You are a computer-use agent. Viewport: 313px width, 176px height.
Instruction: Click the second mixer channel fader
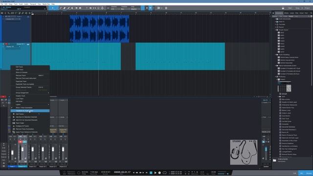pyautogui.click(x=22, y=149)
